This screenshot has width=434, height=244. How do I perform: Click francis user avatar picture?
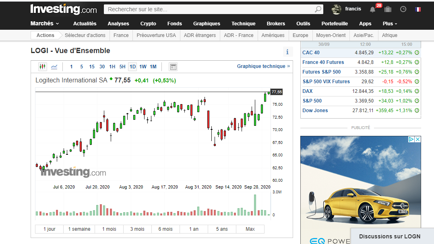336,9
